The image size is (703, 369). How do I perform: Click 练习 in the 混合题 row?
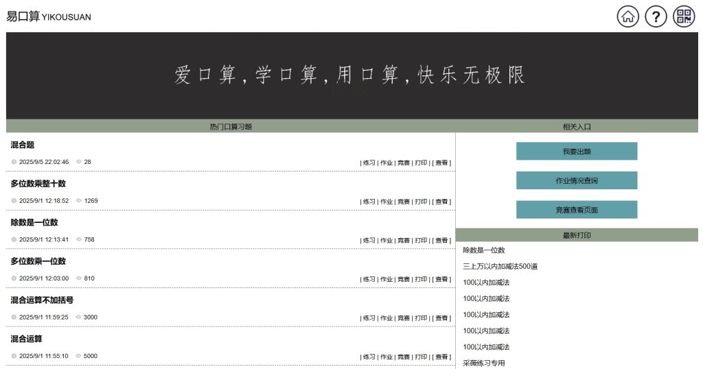(369, 163)
